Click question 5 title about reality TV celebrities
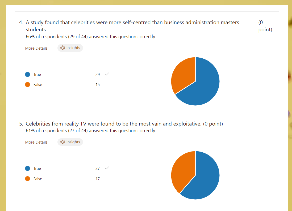Screen dimensions: 292x211 click(114, 124)
